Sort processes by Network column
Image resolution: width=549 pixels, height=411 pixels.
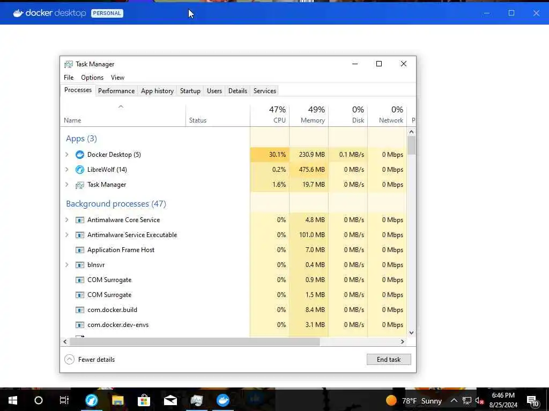pyautogui.click(x=387, y=115)
